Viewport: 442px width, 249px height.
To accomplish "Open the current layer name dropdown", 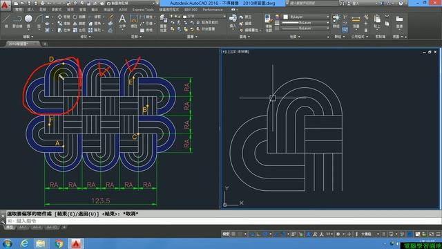I will (198, 17).
